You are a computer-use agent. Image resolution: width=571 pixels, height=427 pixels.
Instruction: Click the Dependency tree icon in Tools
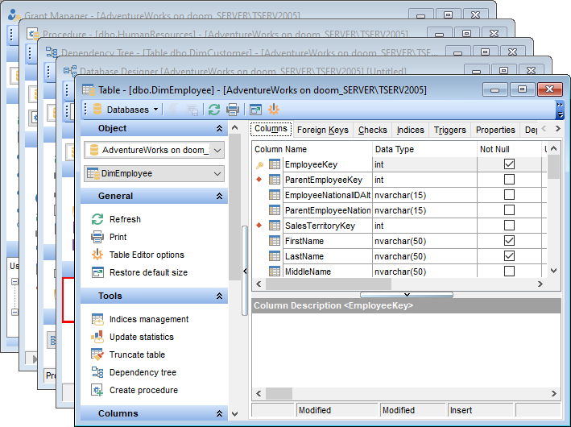click(97, 372)
